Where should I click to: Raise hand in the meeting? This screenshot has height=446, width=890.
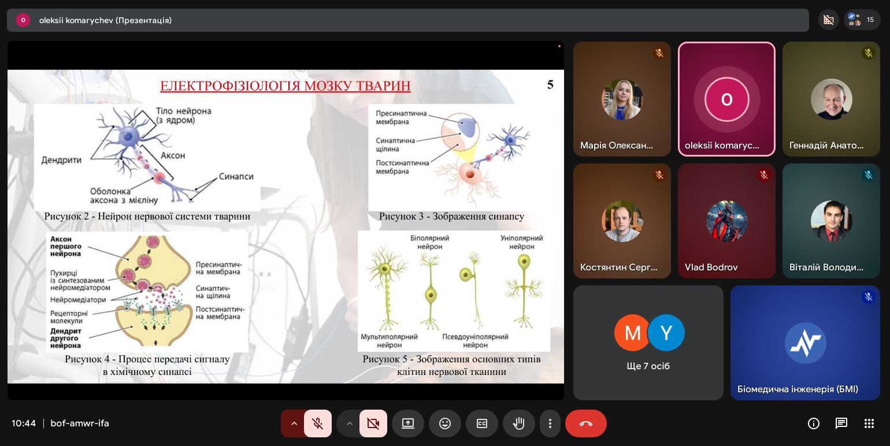point(519,423)
